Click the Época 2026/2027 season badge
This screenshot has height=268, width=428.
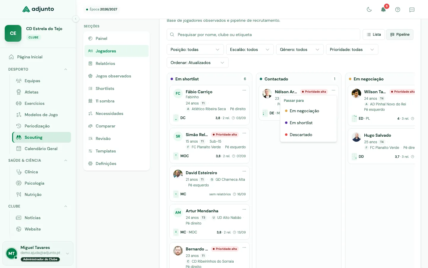pos(102,9)
